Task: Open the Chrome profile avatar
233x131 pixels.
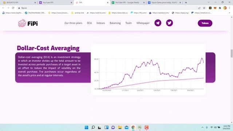Action: click(225, 8)
